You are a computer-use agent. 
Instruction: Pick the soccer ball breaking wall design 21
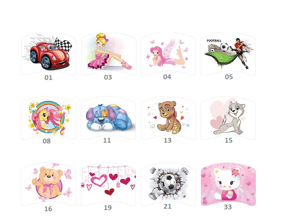(x=168, y=184)
